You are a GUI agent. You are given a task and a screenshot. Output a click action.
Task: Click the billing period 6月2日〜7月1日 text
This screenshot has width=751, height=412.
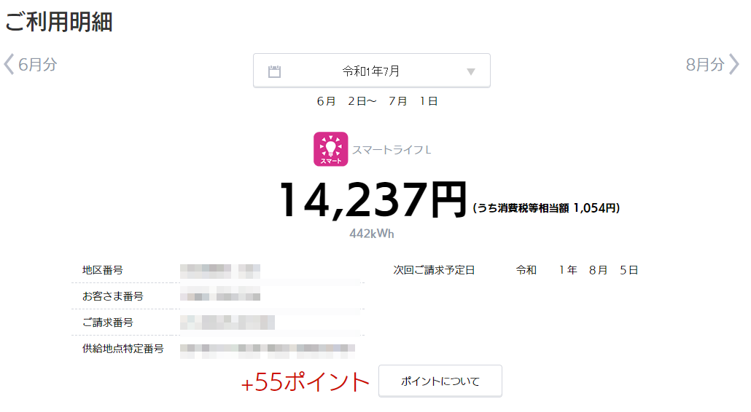pyautogui.click(x=378, y=101)
